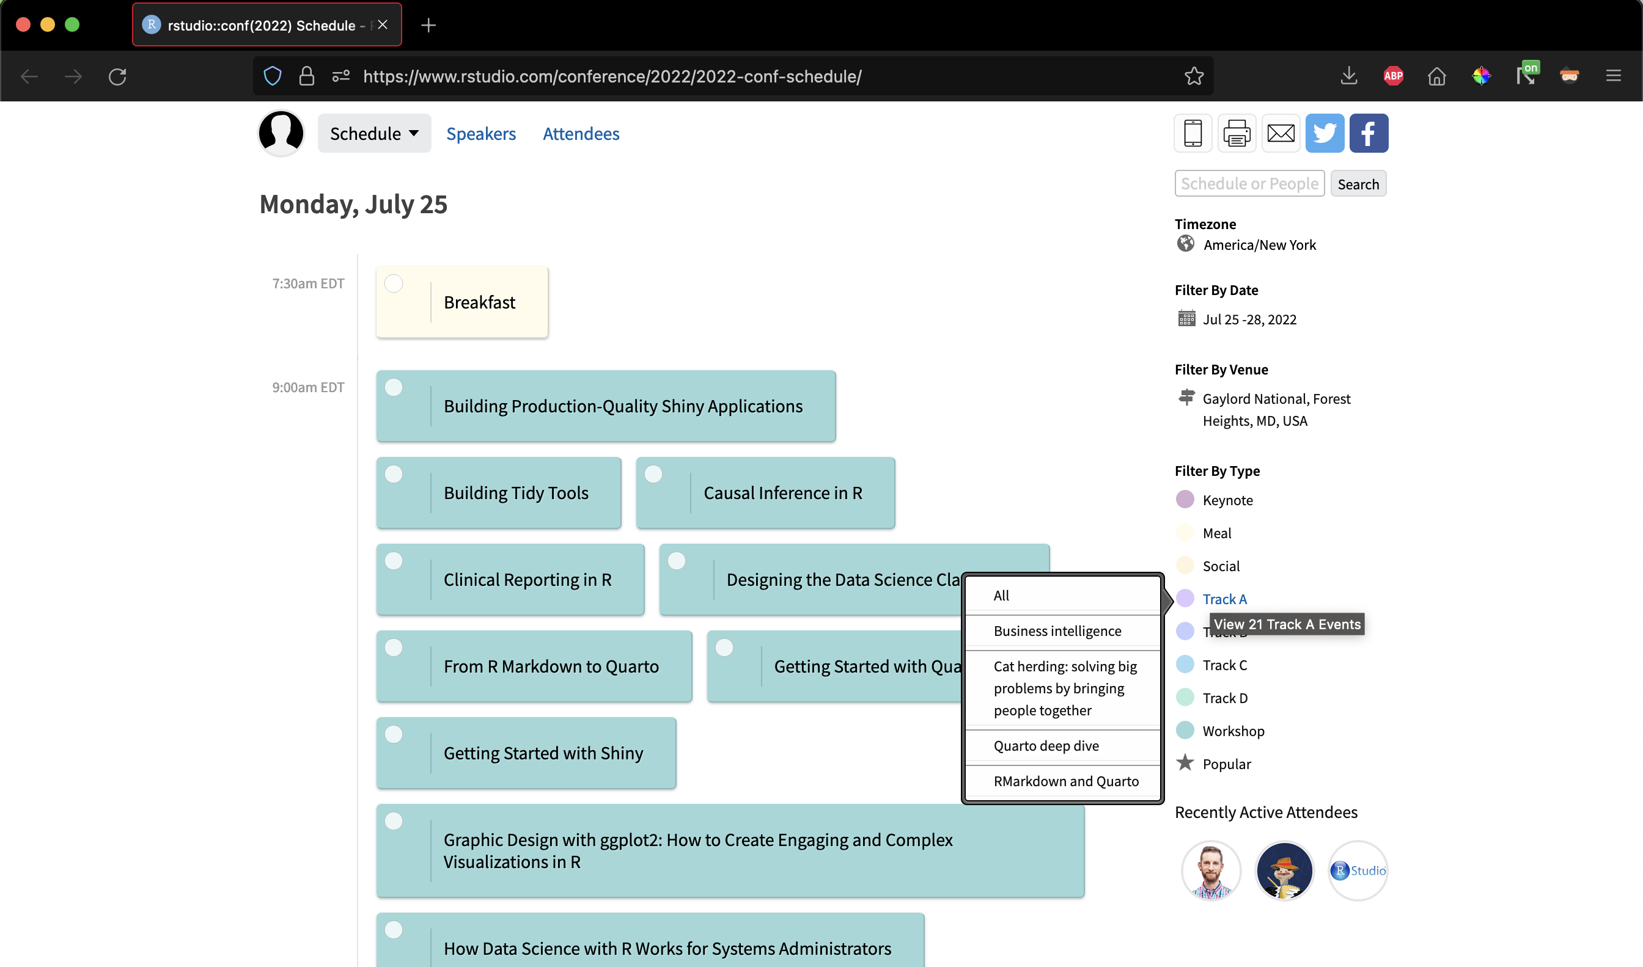Click the mobile device view icon
1643x967 pixels.
tap(1193, 133)
